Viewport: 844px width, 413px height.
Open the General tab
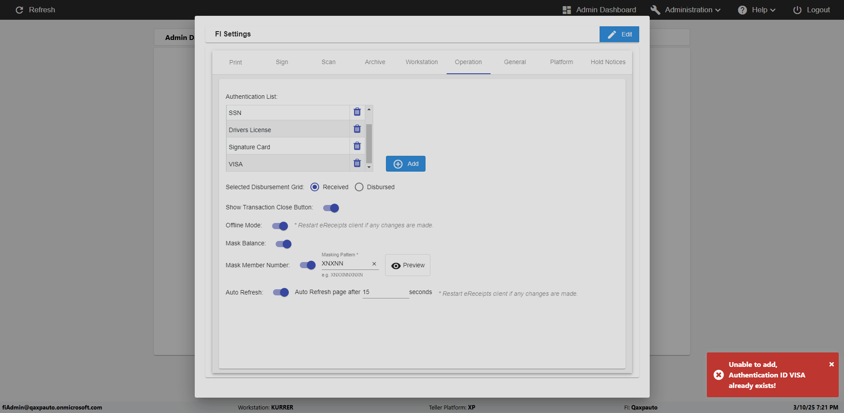[x=515, y=62]
